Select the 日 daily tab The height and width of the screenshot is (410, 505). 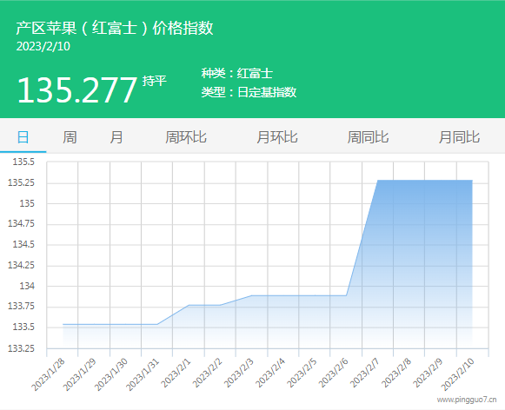pyautogui.click(x=23, y=137)
